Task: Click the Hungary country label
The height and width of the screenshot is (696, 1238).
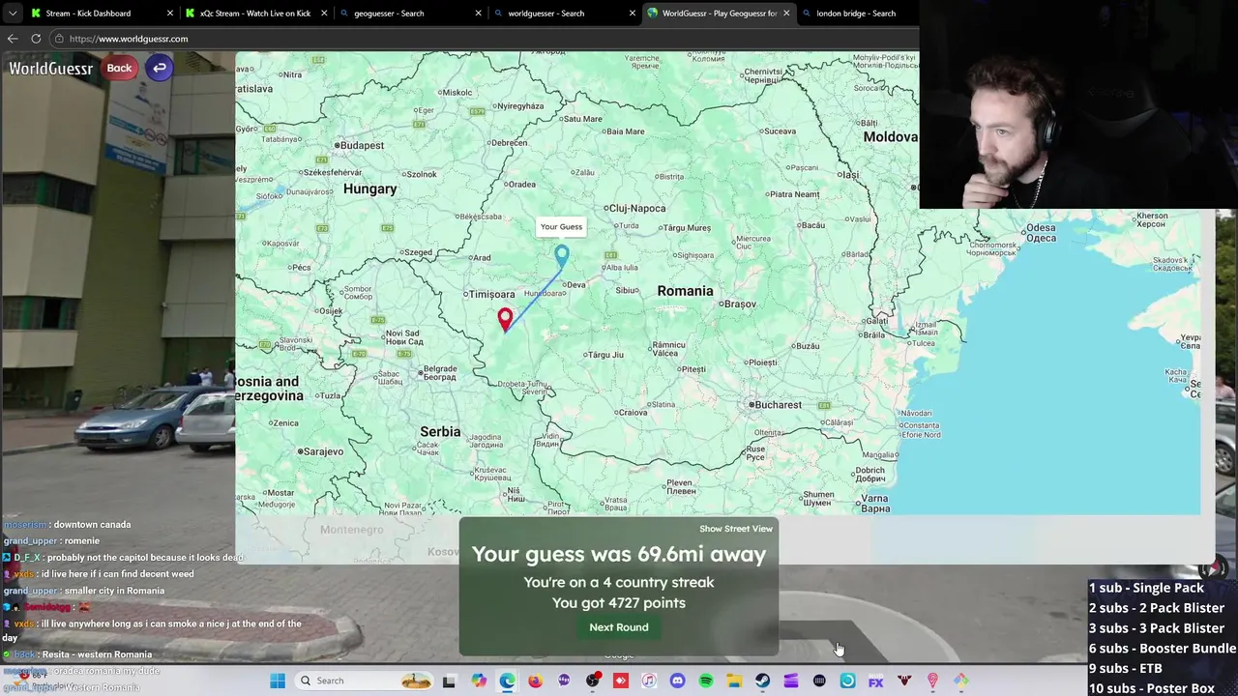Action: pyautogui.click(x=369, y=188)
